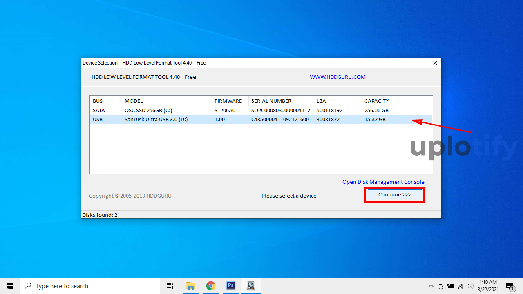
Task: Click the firmware value S1206A0
Action: [x=225, y=110]
